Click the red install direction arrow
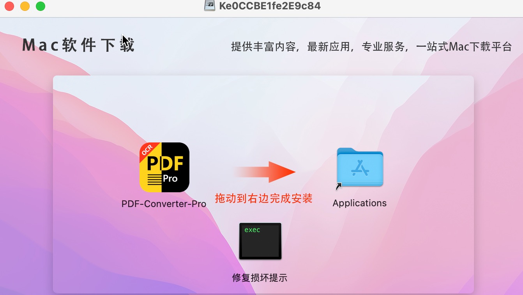 point(264,172)
